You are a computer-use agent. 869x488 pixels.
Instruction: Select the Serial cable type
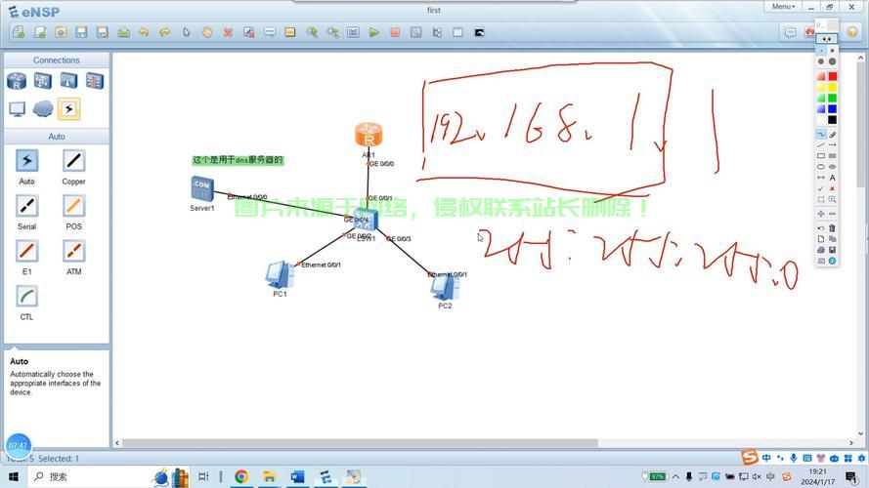[26, 206]
